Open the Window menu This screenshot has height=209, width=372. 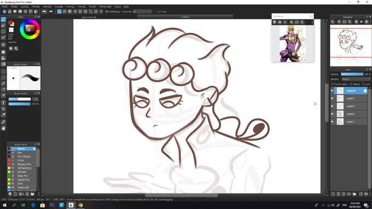tap(105, 7)
